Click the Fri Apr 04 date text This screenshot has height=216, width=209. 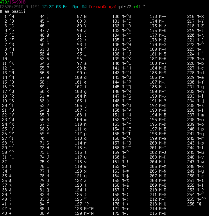click(x=75, y=7)
